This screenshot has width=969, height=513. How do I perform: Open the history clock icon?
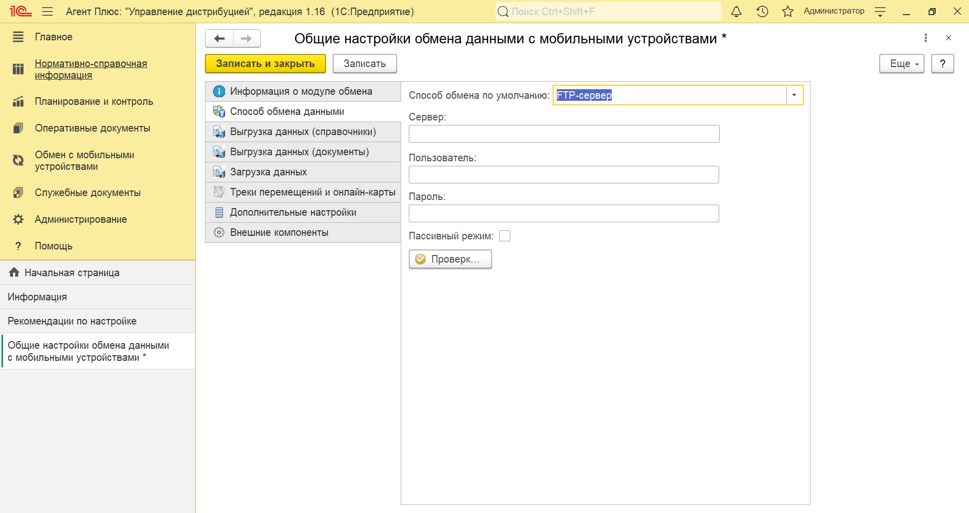(x=762, y=12)
